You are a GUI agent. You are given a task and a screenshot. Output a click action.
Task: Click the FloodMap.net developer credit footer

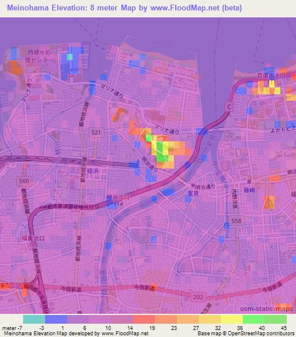point(76,334)
